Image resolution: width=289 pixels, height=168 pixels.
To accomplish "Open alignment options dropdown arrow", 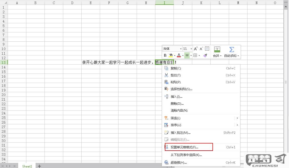I will coord(191,55).
